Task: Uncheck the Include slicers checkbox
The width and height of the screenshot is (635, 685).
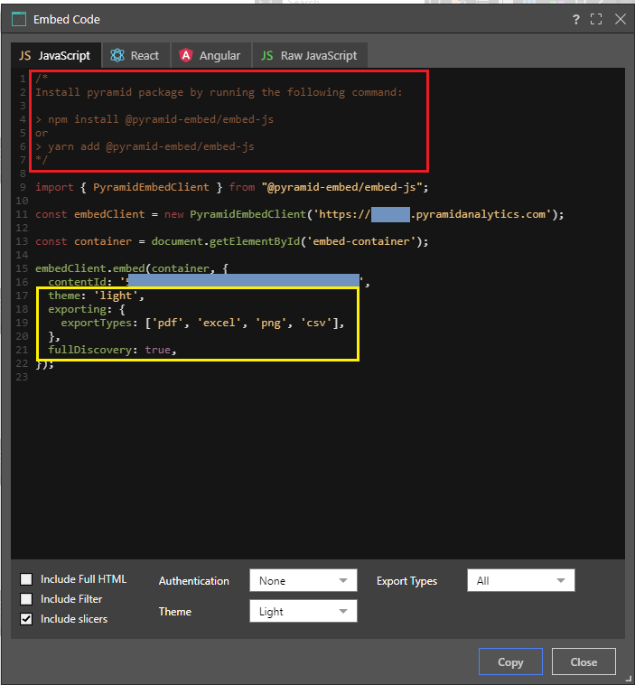Action: pyautogui.click(x=26, y=619)
